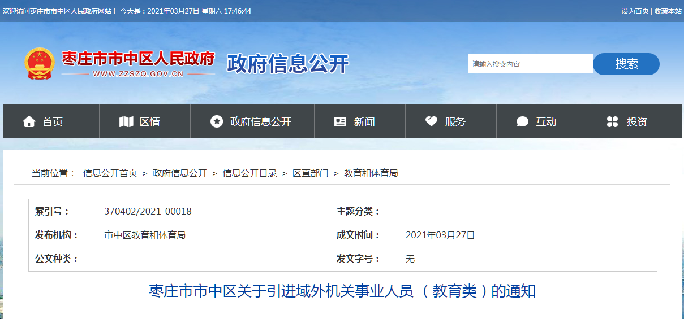The image size is (684, 319).
Task: Open the 投资 navigation menu item
Action: (x=633, y=121)
